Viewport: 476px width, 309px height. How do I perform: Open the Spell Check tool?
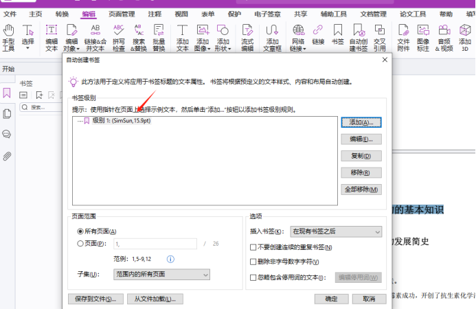(x=119, y=37)
